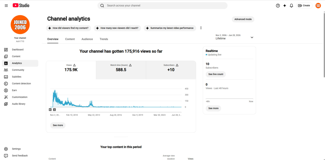Click 'How many new viewers did I reach?' chip
This screenshot has height=160, width=325.
tap(117, 28)
